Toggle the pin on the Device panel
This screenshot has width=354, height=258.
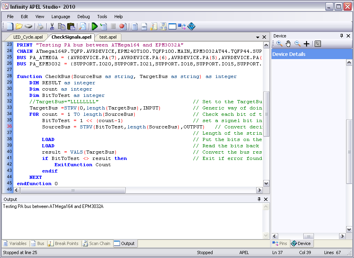click(341, 36)
